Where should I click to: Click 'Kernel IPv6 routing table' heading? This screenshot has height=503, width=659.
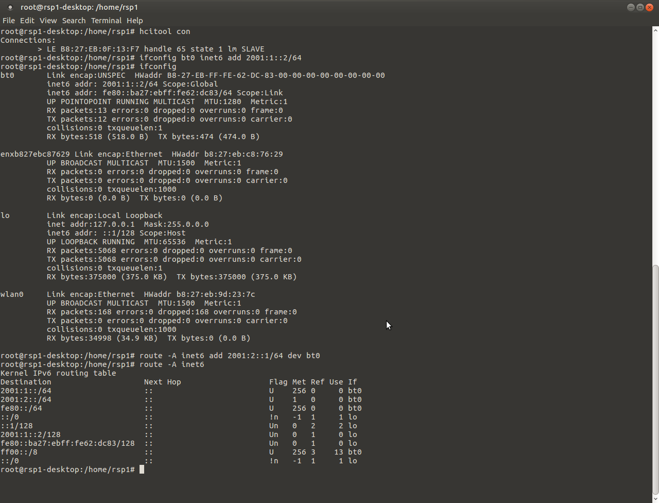coord(58,373)
